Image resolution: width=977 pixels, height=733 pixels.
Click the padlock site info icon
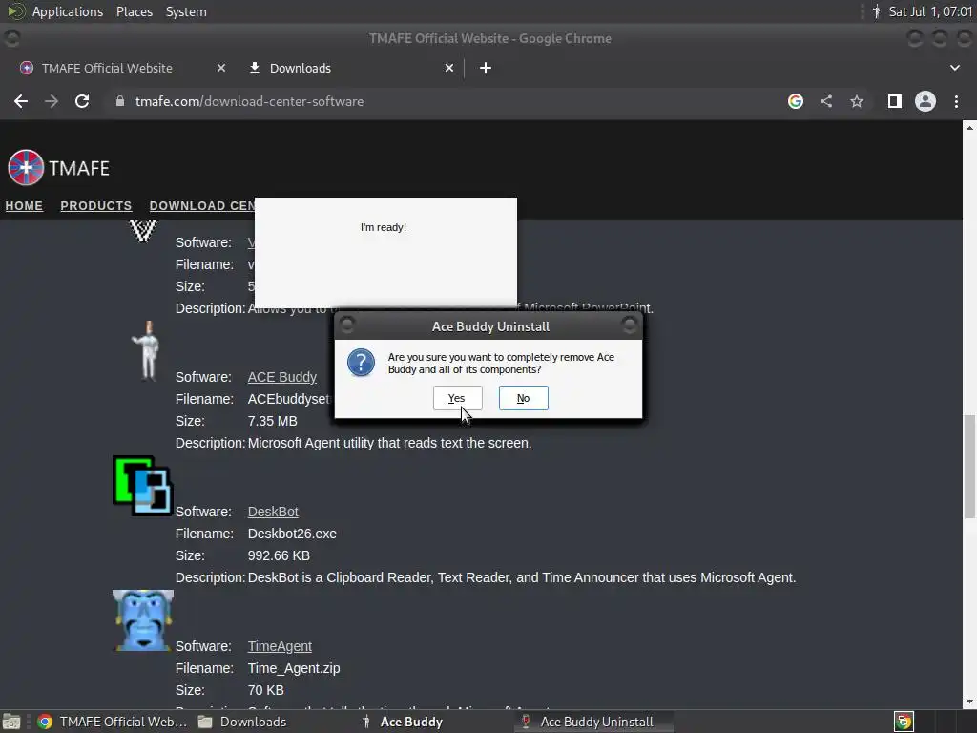pyautogui.click(x=120, y=101)
